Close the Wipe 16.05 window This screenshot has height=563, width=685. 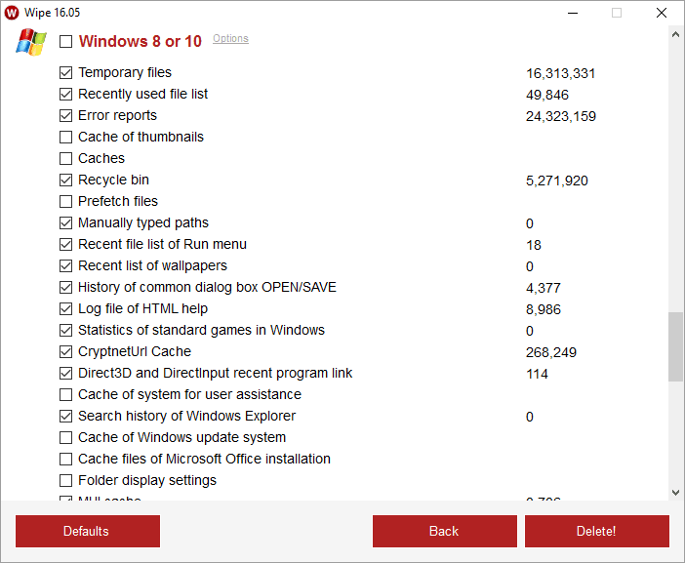pyautogui.click(x=662, y=13)
